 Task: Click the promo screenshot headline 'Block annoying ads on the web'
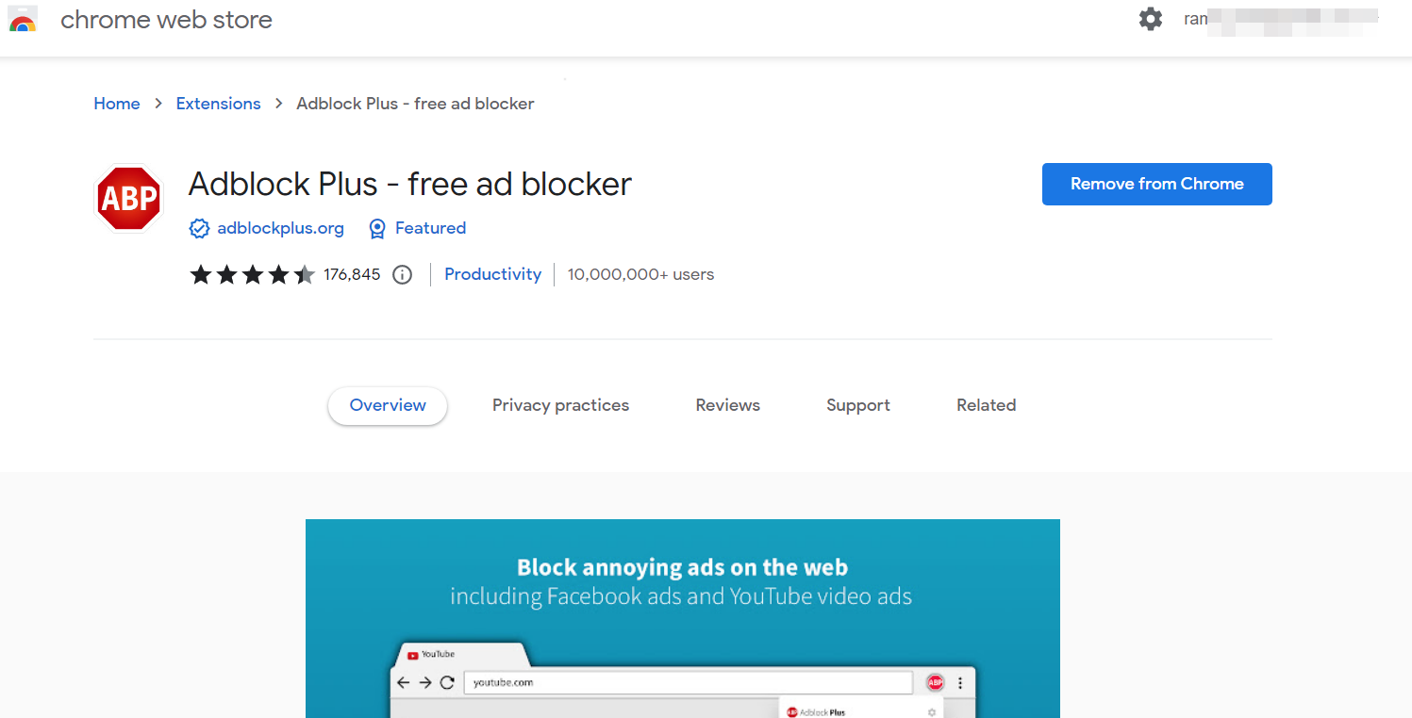[x=682, y=567]
